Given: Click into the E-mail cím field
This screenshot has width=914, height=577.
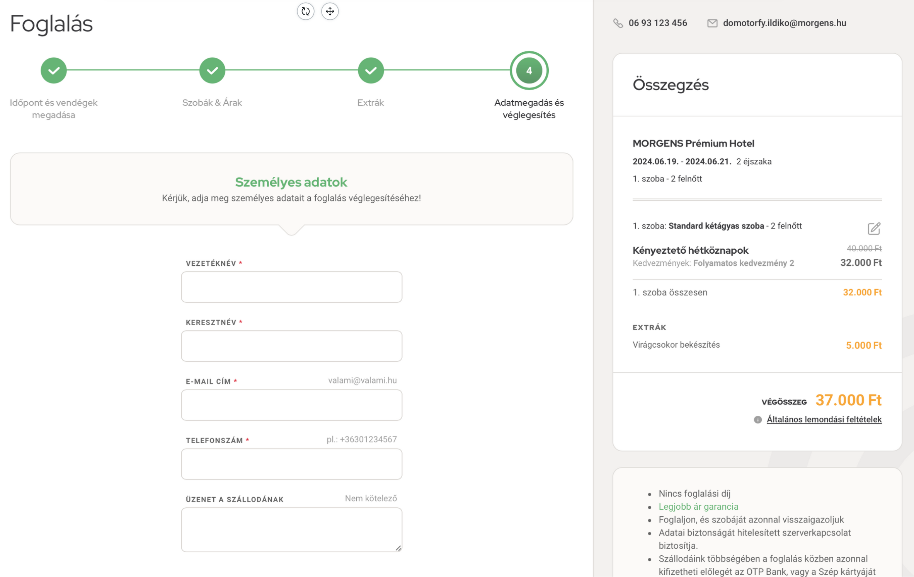Looking at the screenshot, I should 291,405.
